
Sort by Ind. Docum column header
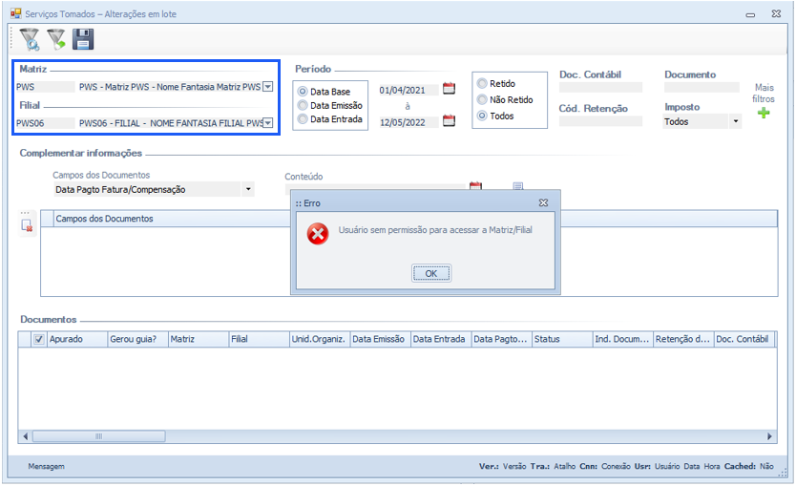coord(623,339)
